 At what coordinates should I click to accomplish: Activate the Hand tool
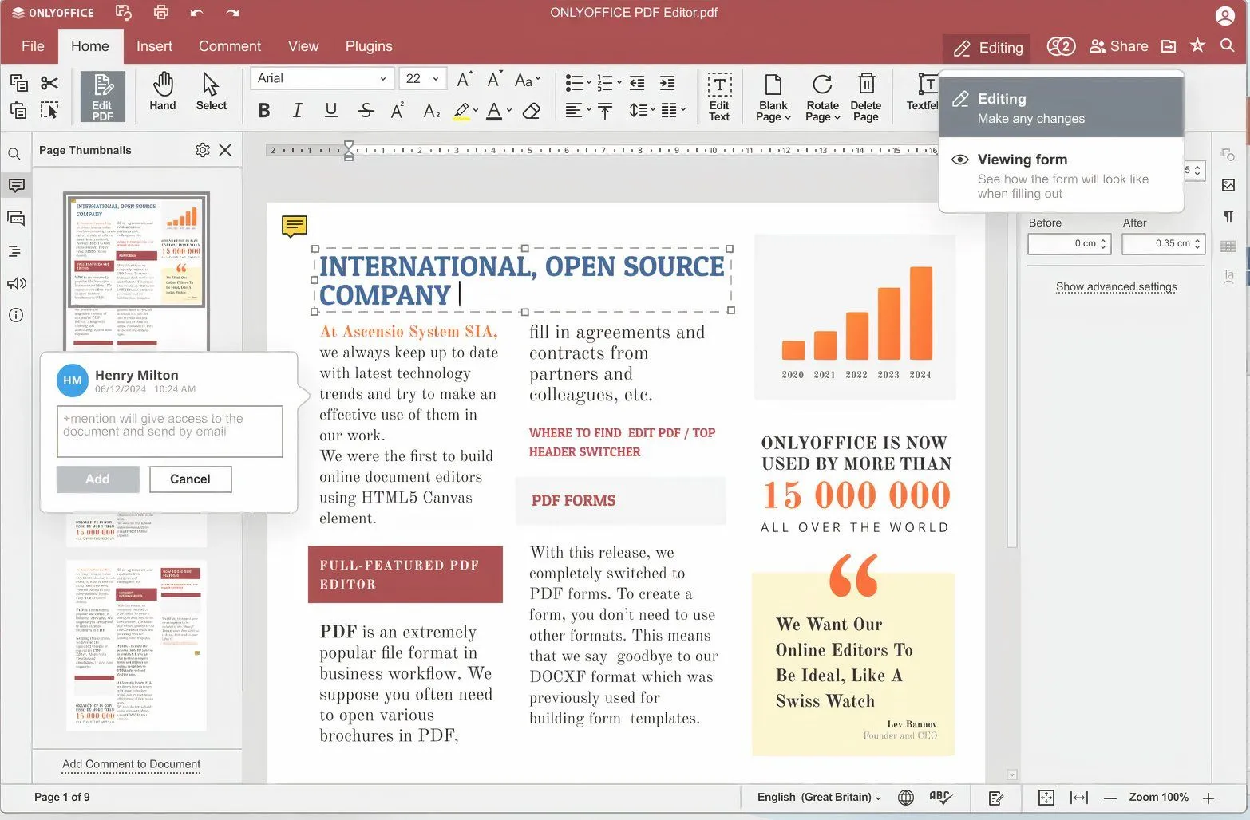[x=163, y=92]
